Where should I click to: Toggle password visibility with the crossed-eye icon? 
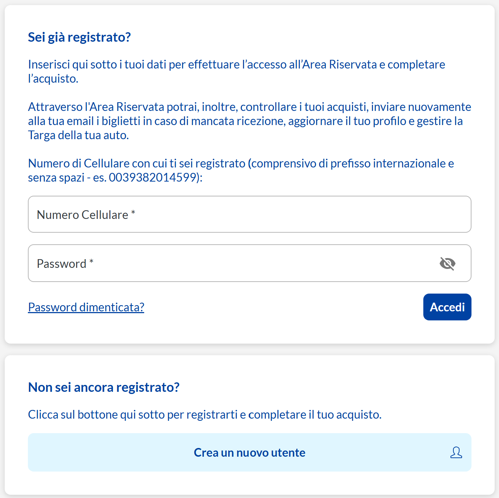[x=448, y=263]
